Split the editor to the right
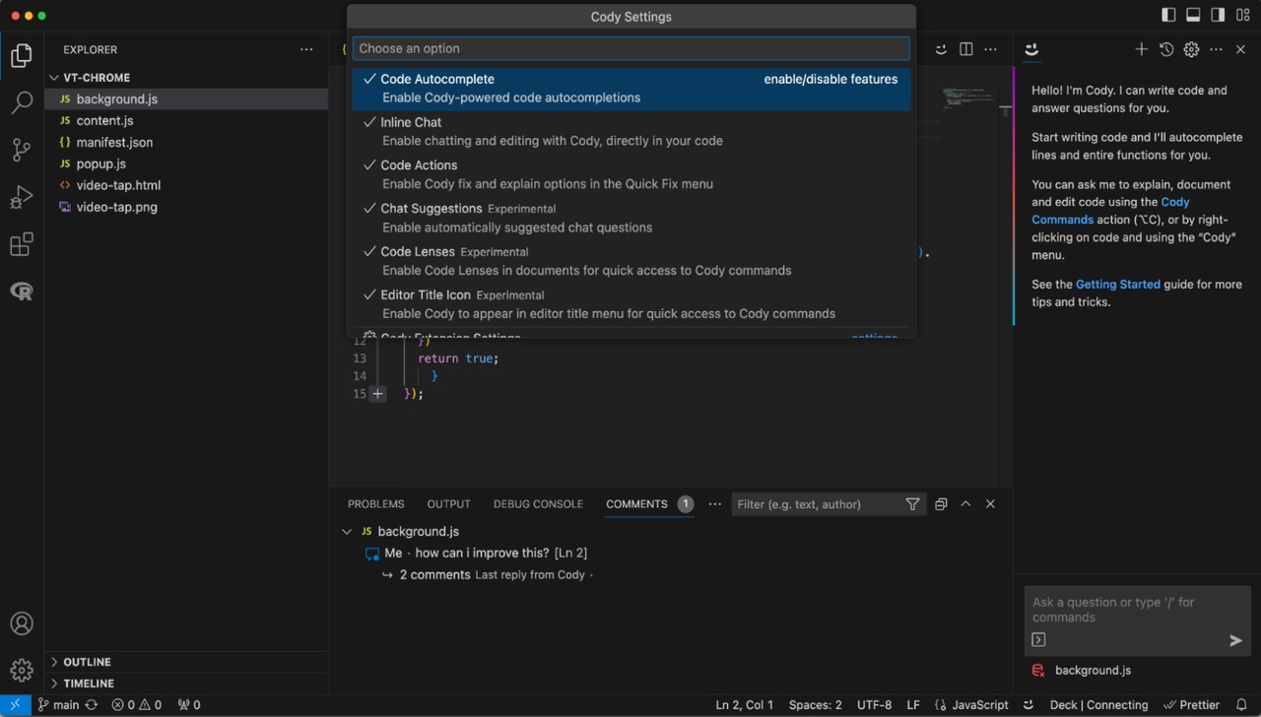1261x717 pixels. coord(966,49)
